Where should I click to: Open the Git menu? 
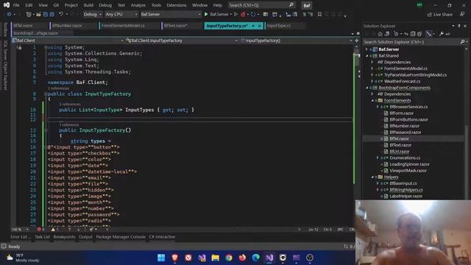56,5
